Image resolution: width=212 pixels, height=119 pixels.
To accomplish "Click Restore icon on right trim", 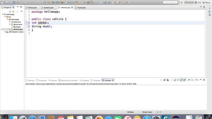I will [x=210, y=8].
